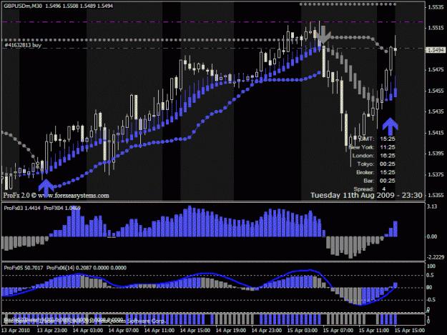Click the 1.5375 price axis label
The height and width of the screenshot is (335, 447).
click(x=436, y=174)
